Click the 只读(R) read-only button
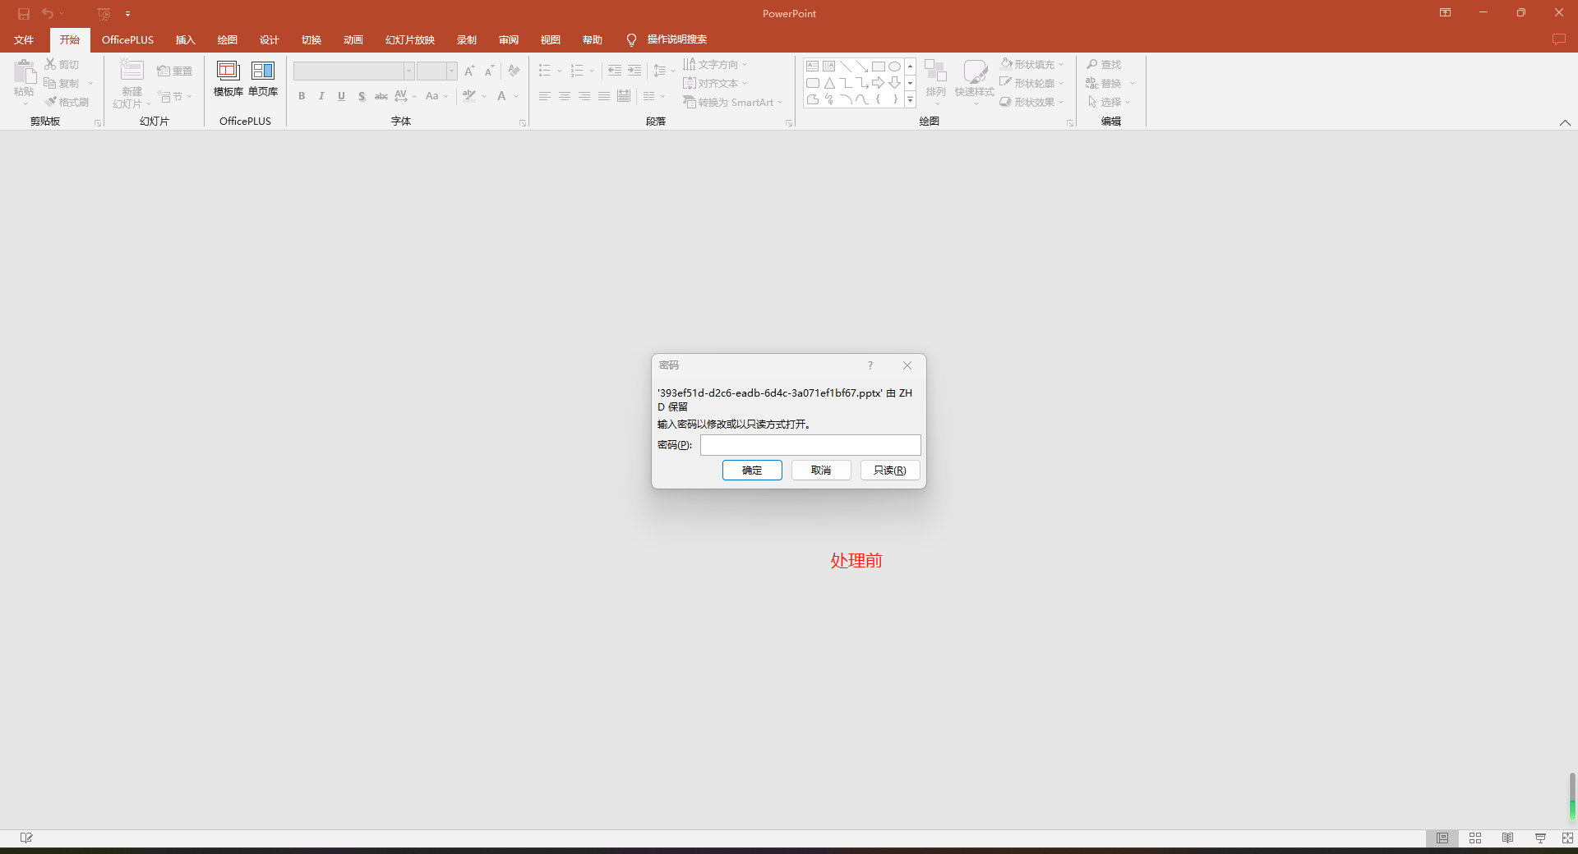 [889, 470]
